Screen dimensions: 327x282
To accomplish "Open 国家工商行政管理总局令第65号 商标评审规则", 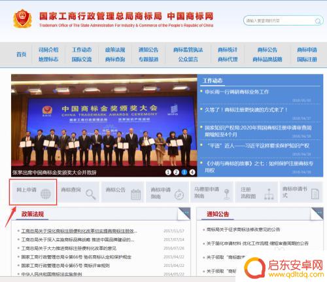I will 65,266.
